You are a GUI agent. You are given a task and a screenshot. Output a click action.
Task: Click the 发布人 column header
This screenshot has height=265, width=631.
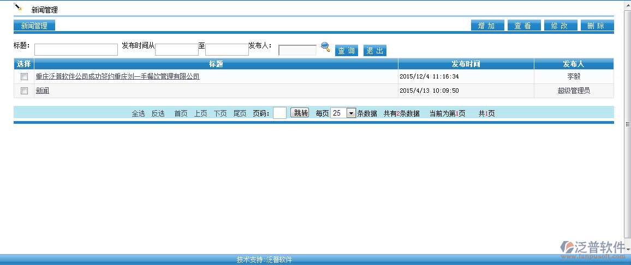click(x=574, y=64)
